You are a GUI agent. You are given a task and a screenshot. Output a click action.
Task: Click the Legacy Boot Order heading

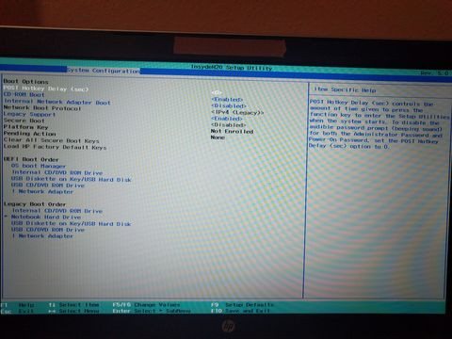pyautogui.click(x=35, y=204)
